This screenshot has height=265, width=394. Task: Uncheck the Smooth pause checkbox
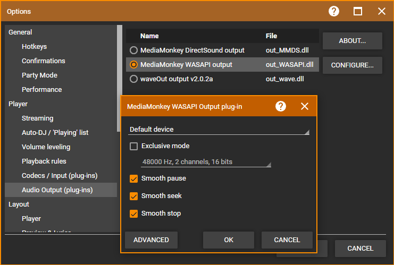tap(133, 178)
